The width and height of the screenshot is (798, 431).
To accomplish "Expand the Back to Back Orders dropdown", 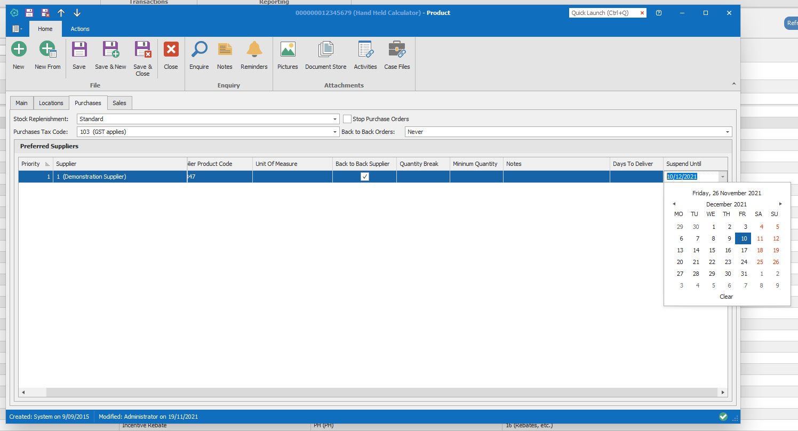I will pos(728,132).
